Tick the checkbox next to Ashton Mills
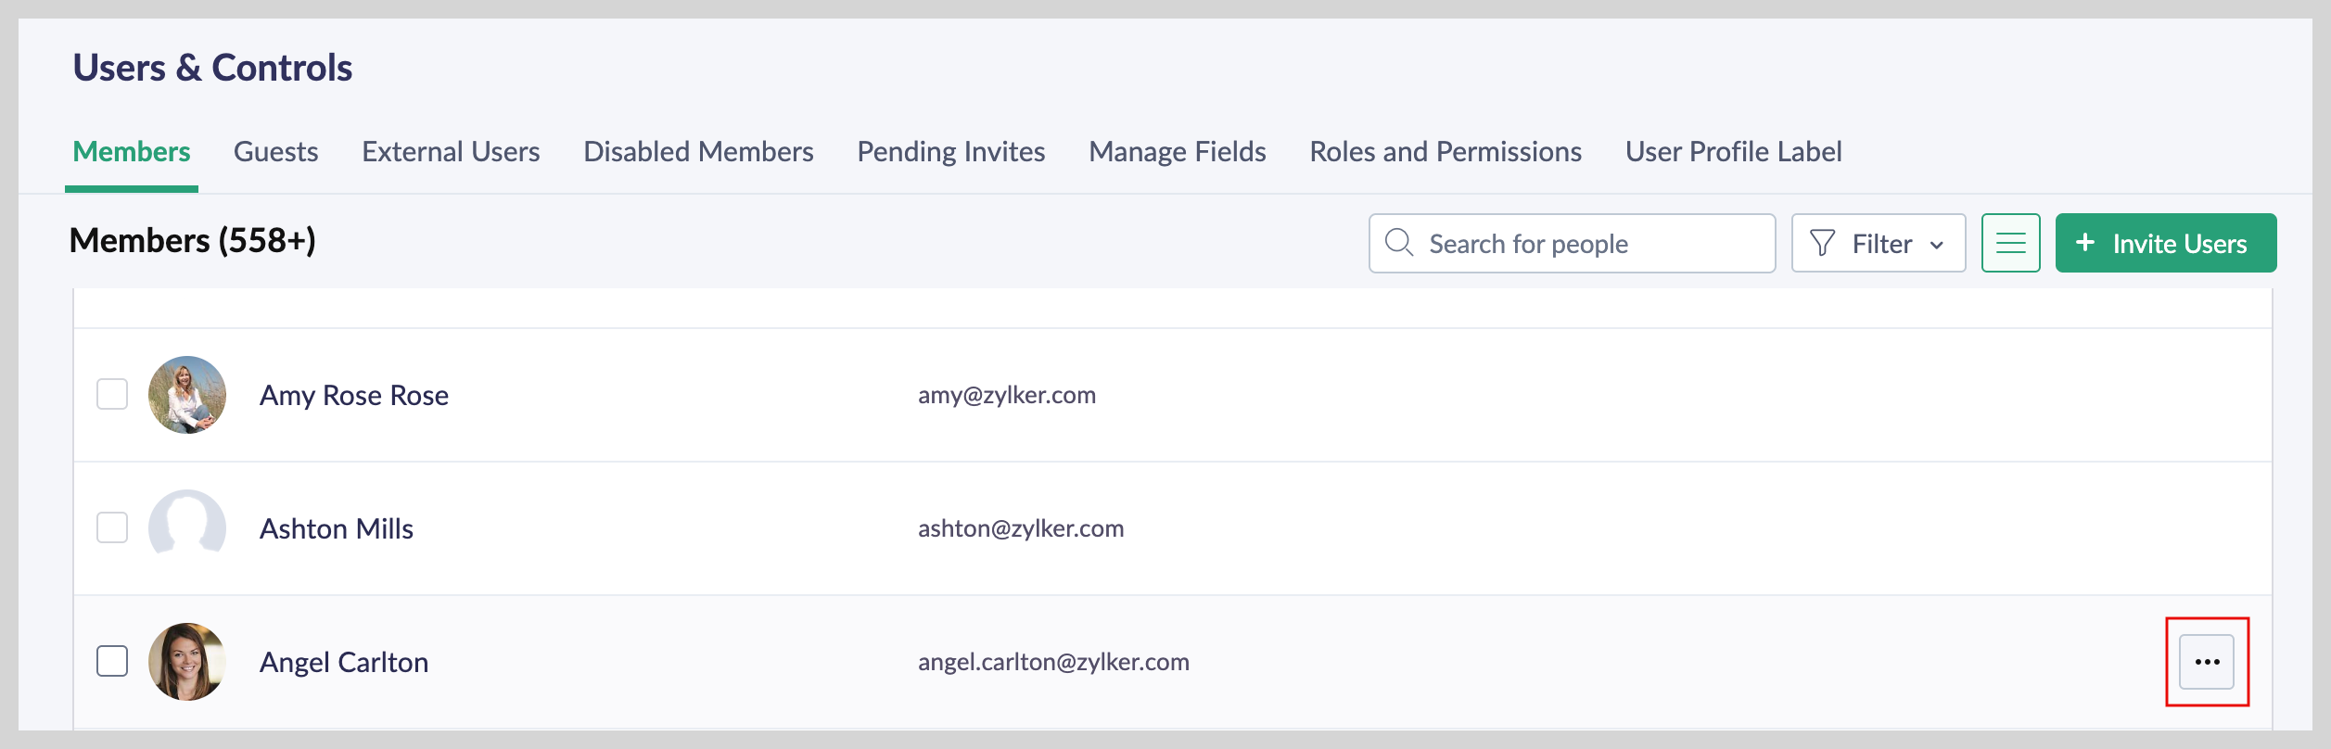This screenshot has height=749, width=2331. 112,528
